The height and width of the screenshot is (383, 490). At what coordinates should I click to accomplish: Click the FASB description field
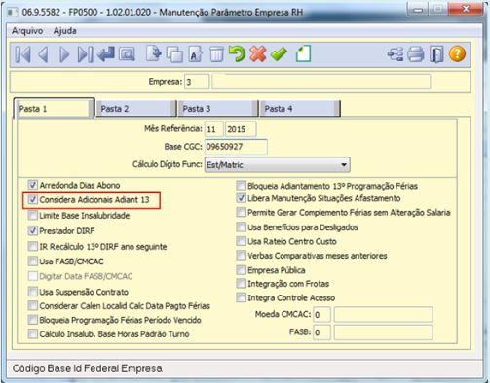click(x=384, y=332)
